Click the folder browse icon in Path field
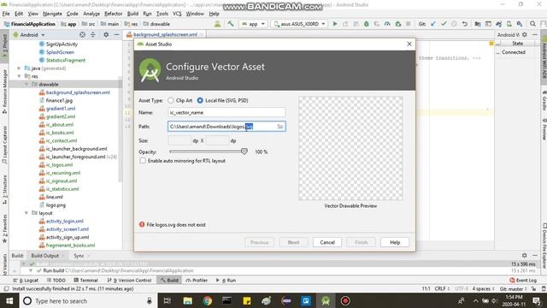Image resolution: width=547 pixels, height=308 pixels. [x=280, y=127]
